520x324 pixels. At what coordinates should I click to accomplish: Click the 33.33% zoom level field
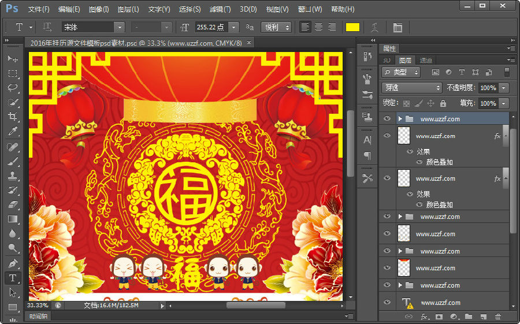(38, 305)
